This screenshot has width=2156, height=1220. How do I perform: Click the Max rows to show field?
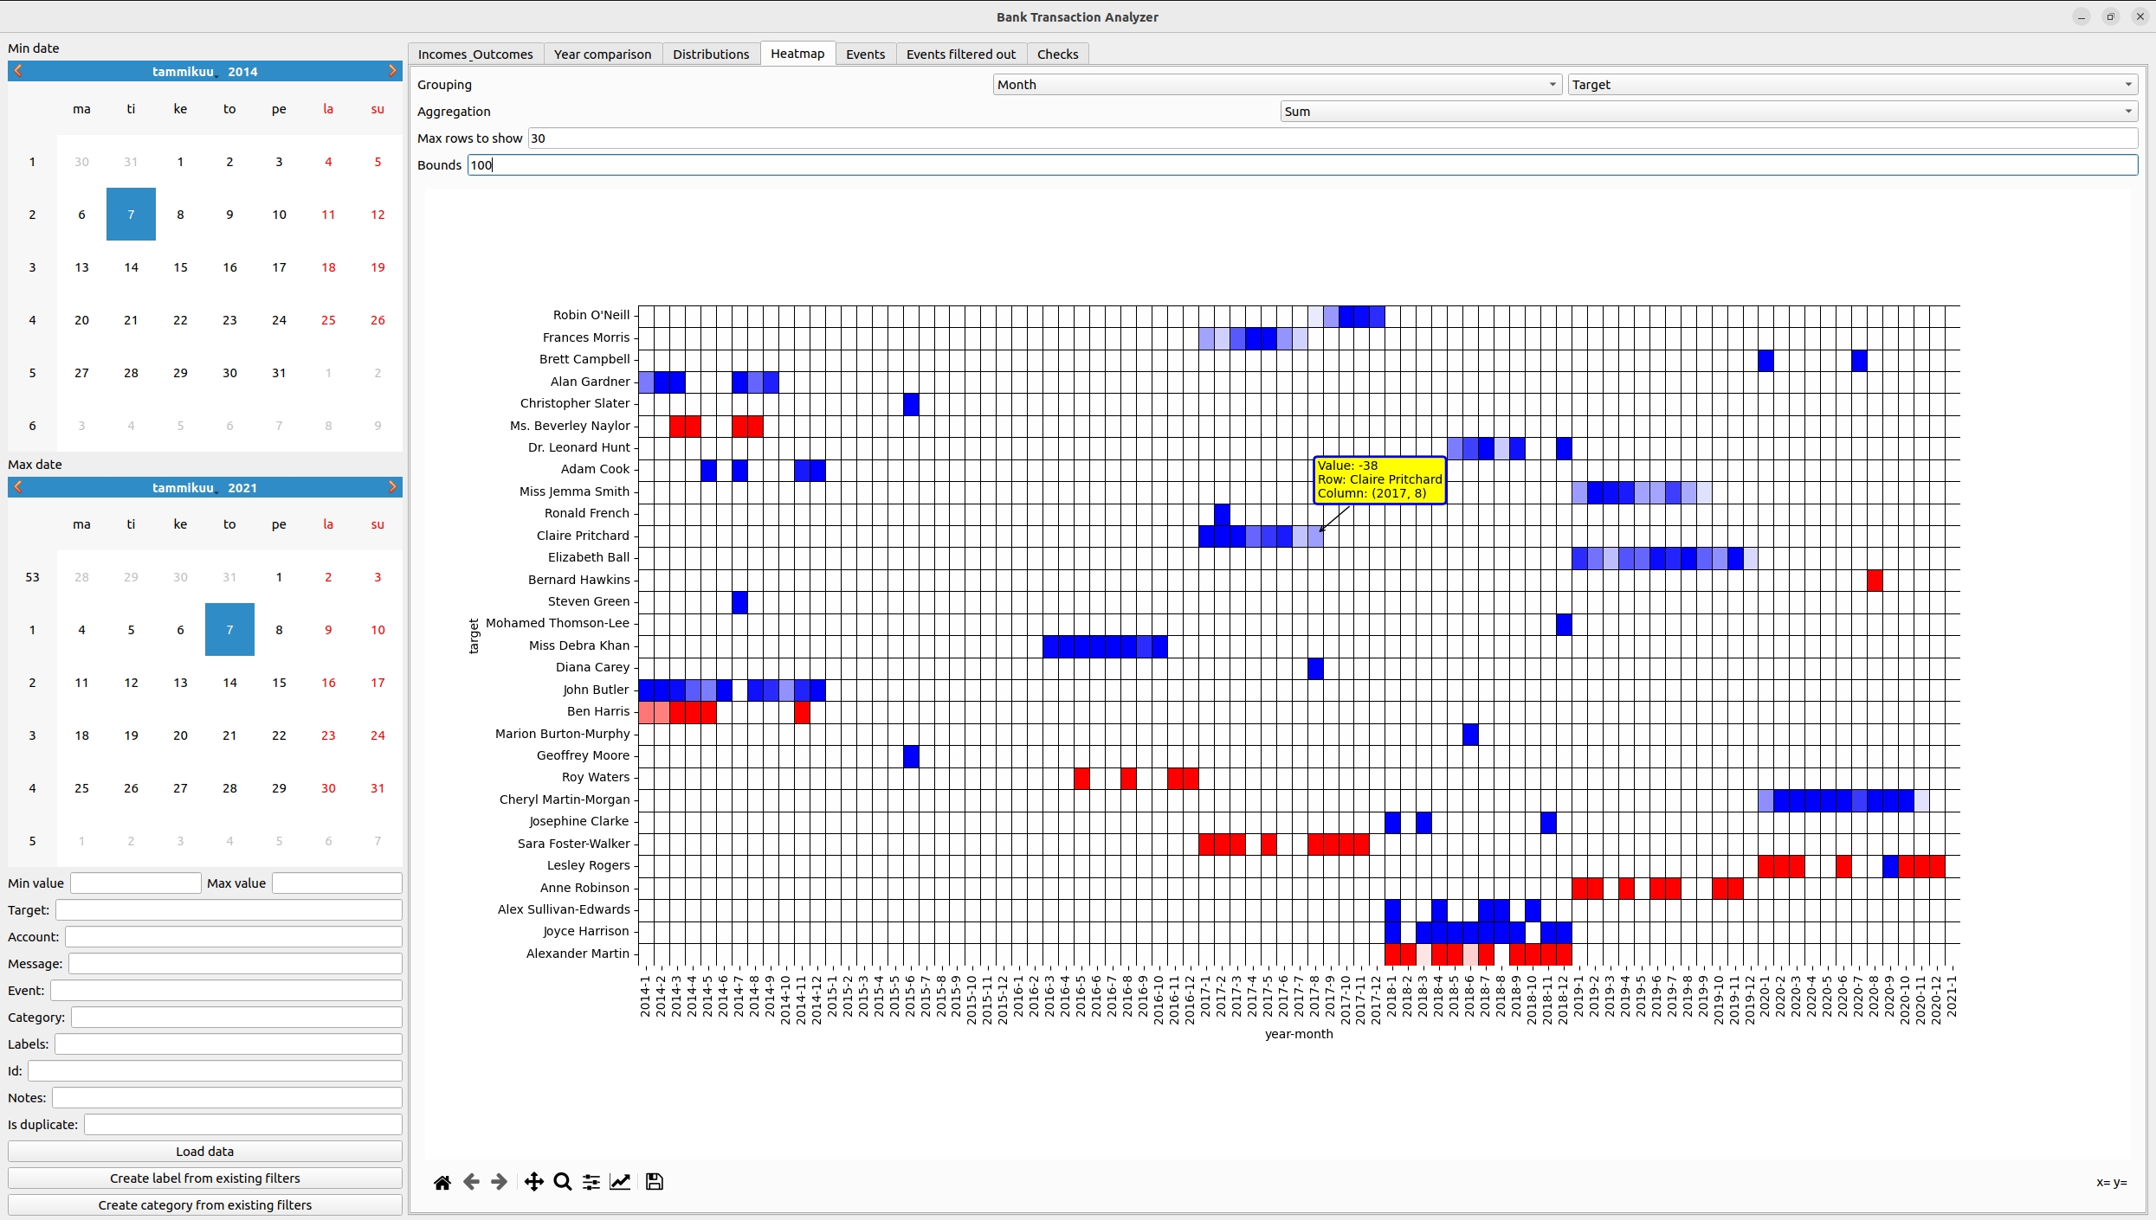pyautogui.click(x=1332, y=138)
